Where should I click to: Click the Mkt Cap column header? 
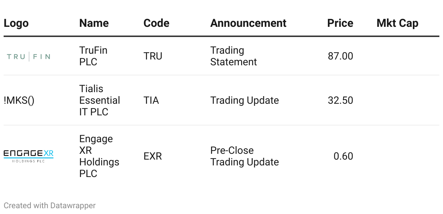397,23
